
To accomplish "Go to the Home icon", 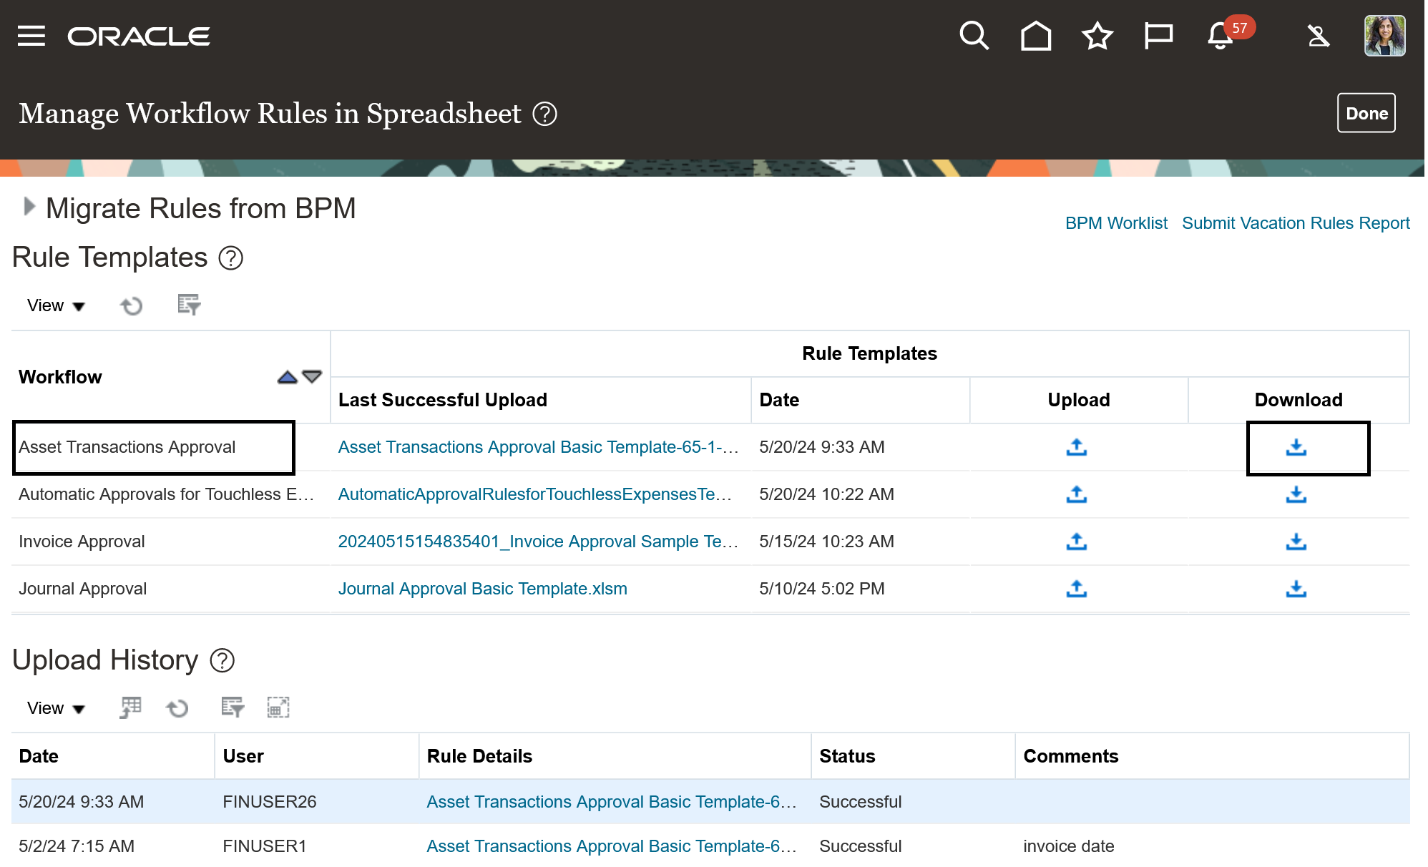I will tap(1035, 36).
